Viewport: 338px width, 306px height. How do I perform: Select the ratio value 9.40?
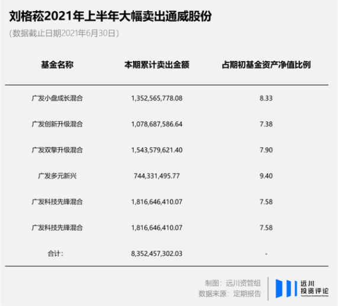click(266, 176)
